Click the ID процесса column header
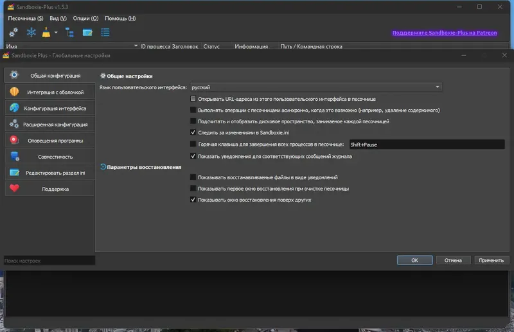The height and width of the screenshot is (332, 514). click(x=155, y=46)
